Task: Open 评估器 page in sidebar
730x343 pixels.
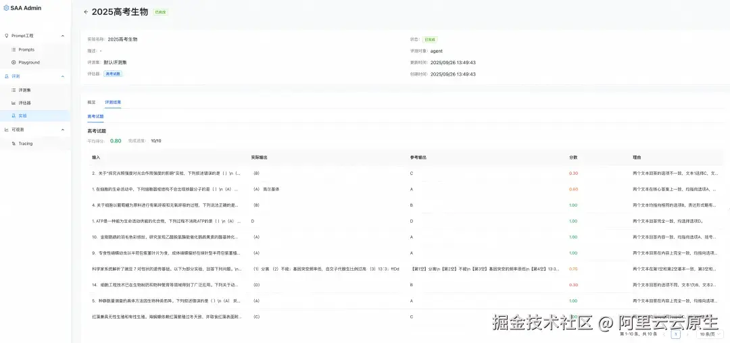Action: tap(35, 103)
